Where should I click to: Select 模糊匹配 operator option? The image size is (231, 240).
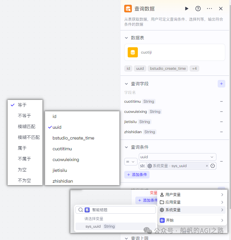pyautogui.click(x=25, y=126)
